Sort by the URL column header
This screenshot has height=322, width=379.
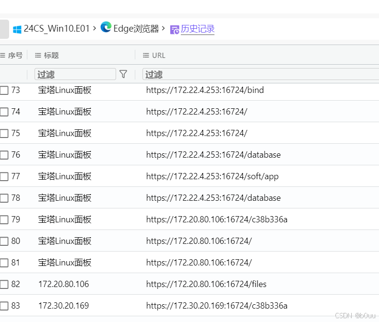[x=159, y=56]
